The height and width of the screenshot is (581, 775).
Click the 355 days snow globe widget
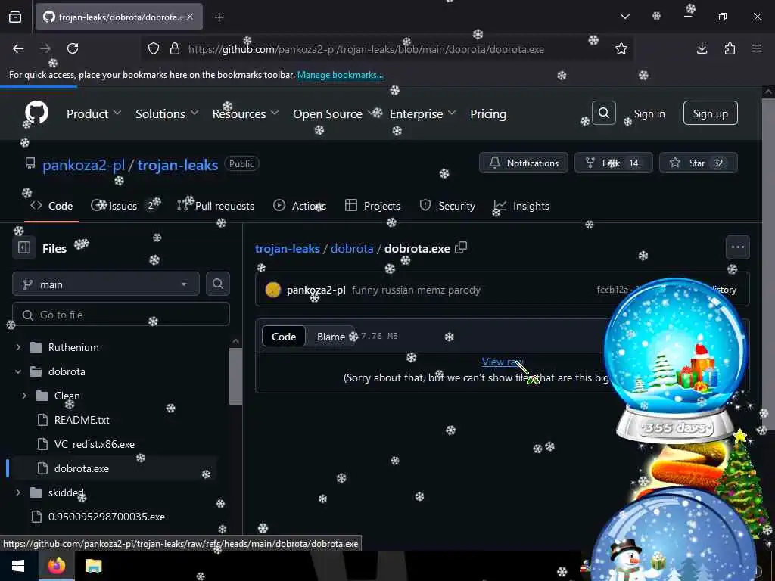coord(675,361)
